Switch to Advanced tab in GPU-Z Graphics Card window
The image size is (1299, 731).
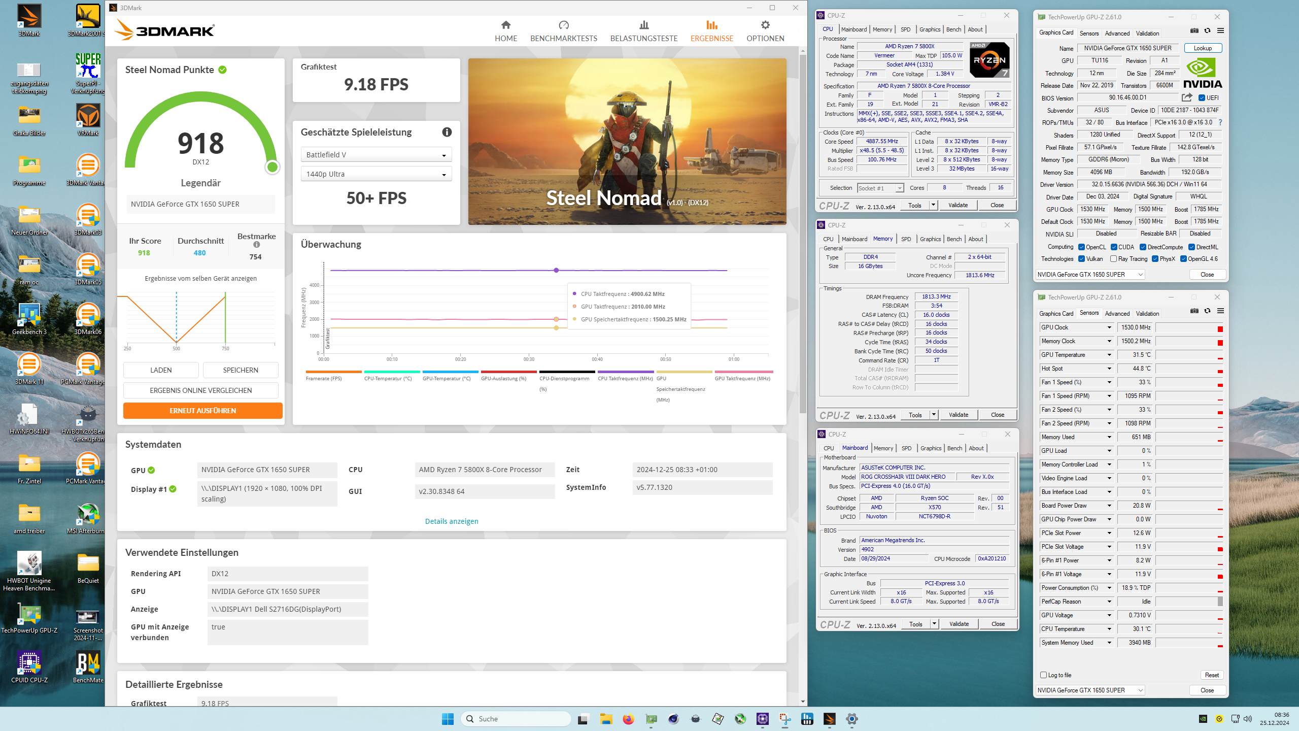click(x=1117, y=34)
